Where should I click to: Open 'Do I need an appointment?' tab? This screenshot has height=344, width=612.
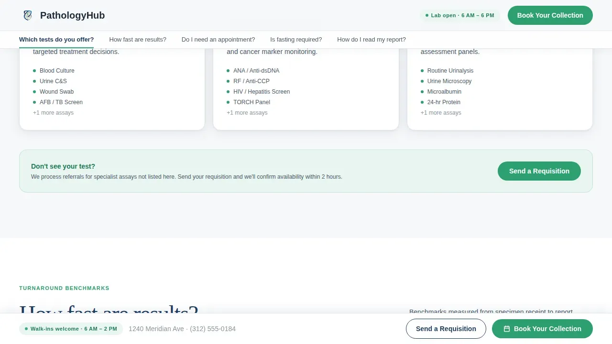(x=218, y=40)
